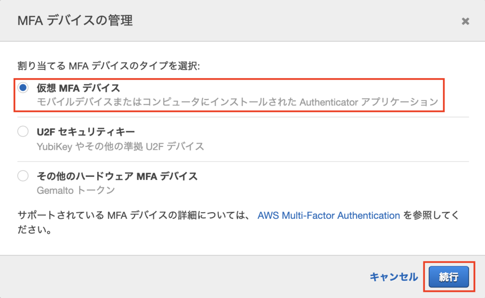
Task: Click the YubiKey description under U2F
Action: tap(120, 146)
